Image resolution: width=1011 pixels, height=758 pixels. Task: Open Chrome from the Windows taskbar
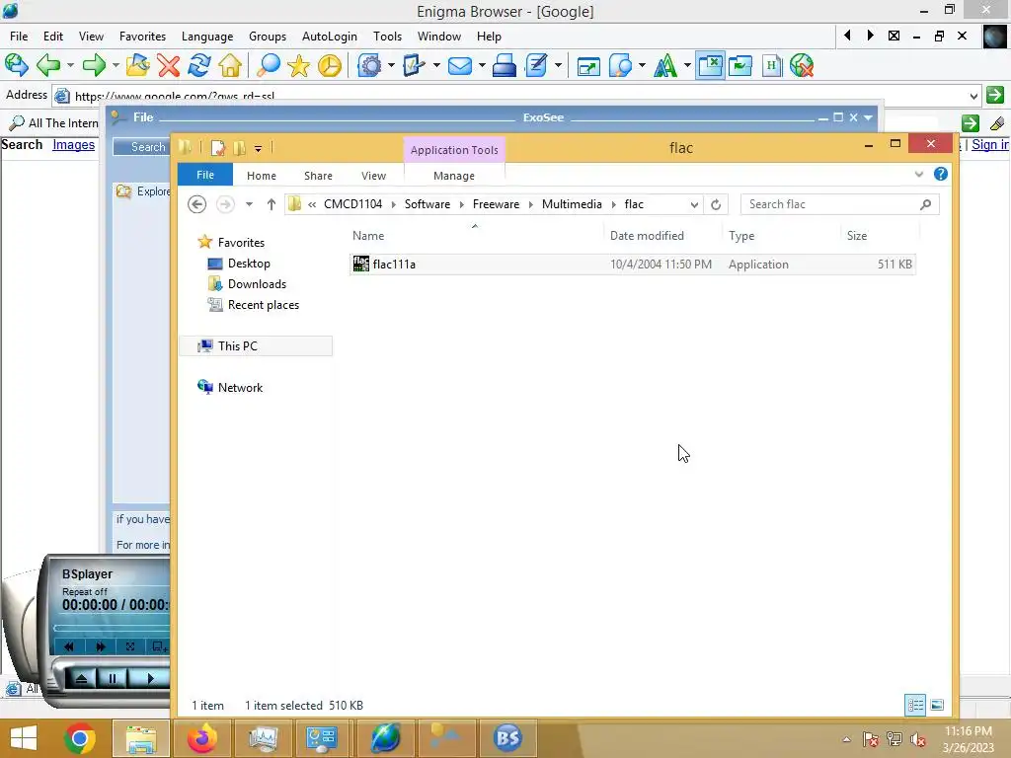[80, 738]
